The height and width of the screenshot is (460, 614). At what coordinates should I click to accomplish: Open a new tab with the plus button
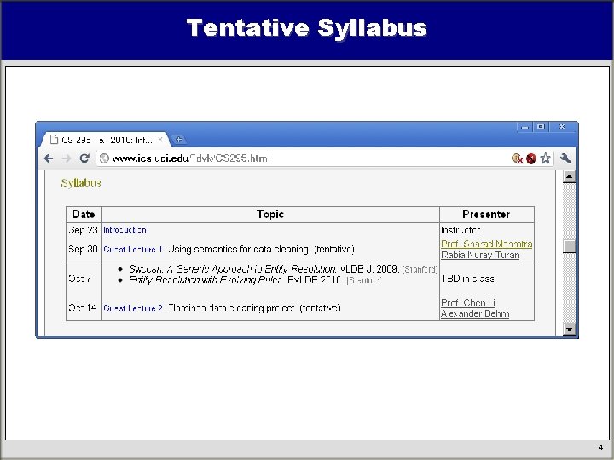coord(178,139)
